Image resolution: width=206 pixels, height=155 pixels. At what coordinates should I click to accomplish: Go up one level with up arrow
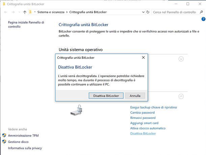click(25, 12)
